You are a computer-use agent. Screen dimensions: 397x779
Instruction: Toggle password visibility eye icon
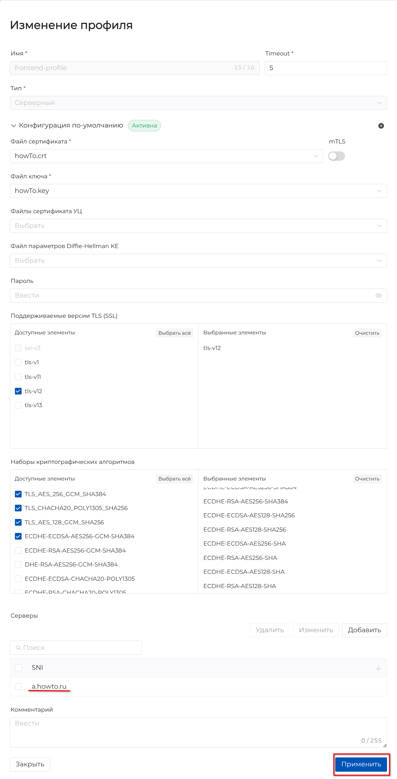click(378, 296)
